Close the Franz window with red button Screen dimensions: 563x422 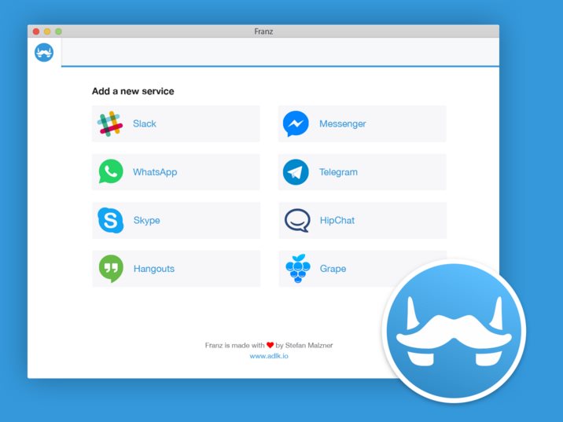pyautogui.click(x=36, y=31)
